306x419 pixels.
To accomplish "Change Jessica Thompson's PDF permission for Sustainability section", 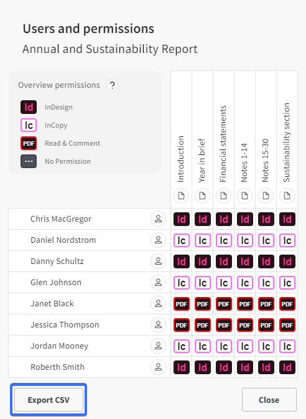I will pos(287,325).
